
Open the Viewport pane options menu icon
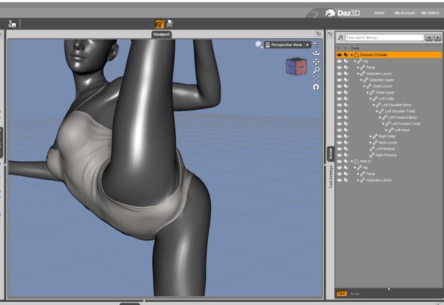[x=319, y=34]
